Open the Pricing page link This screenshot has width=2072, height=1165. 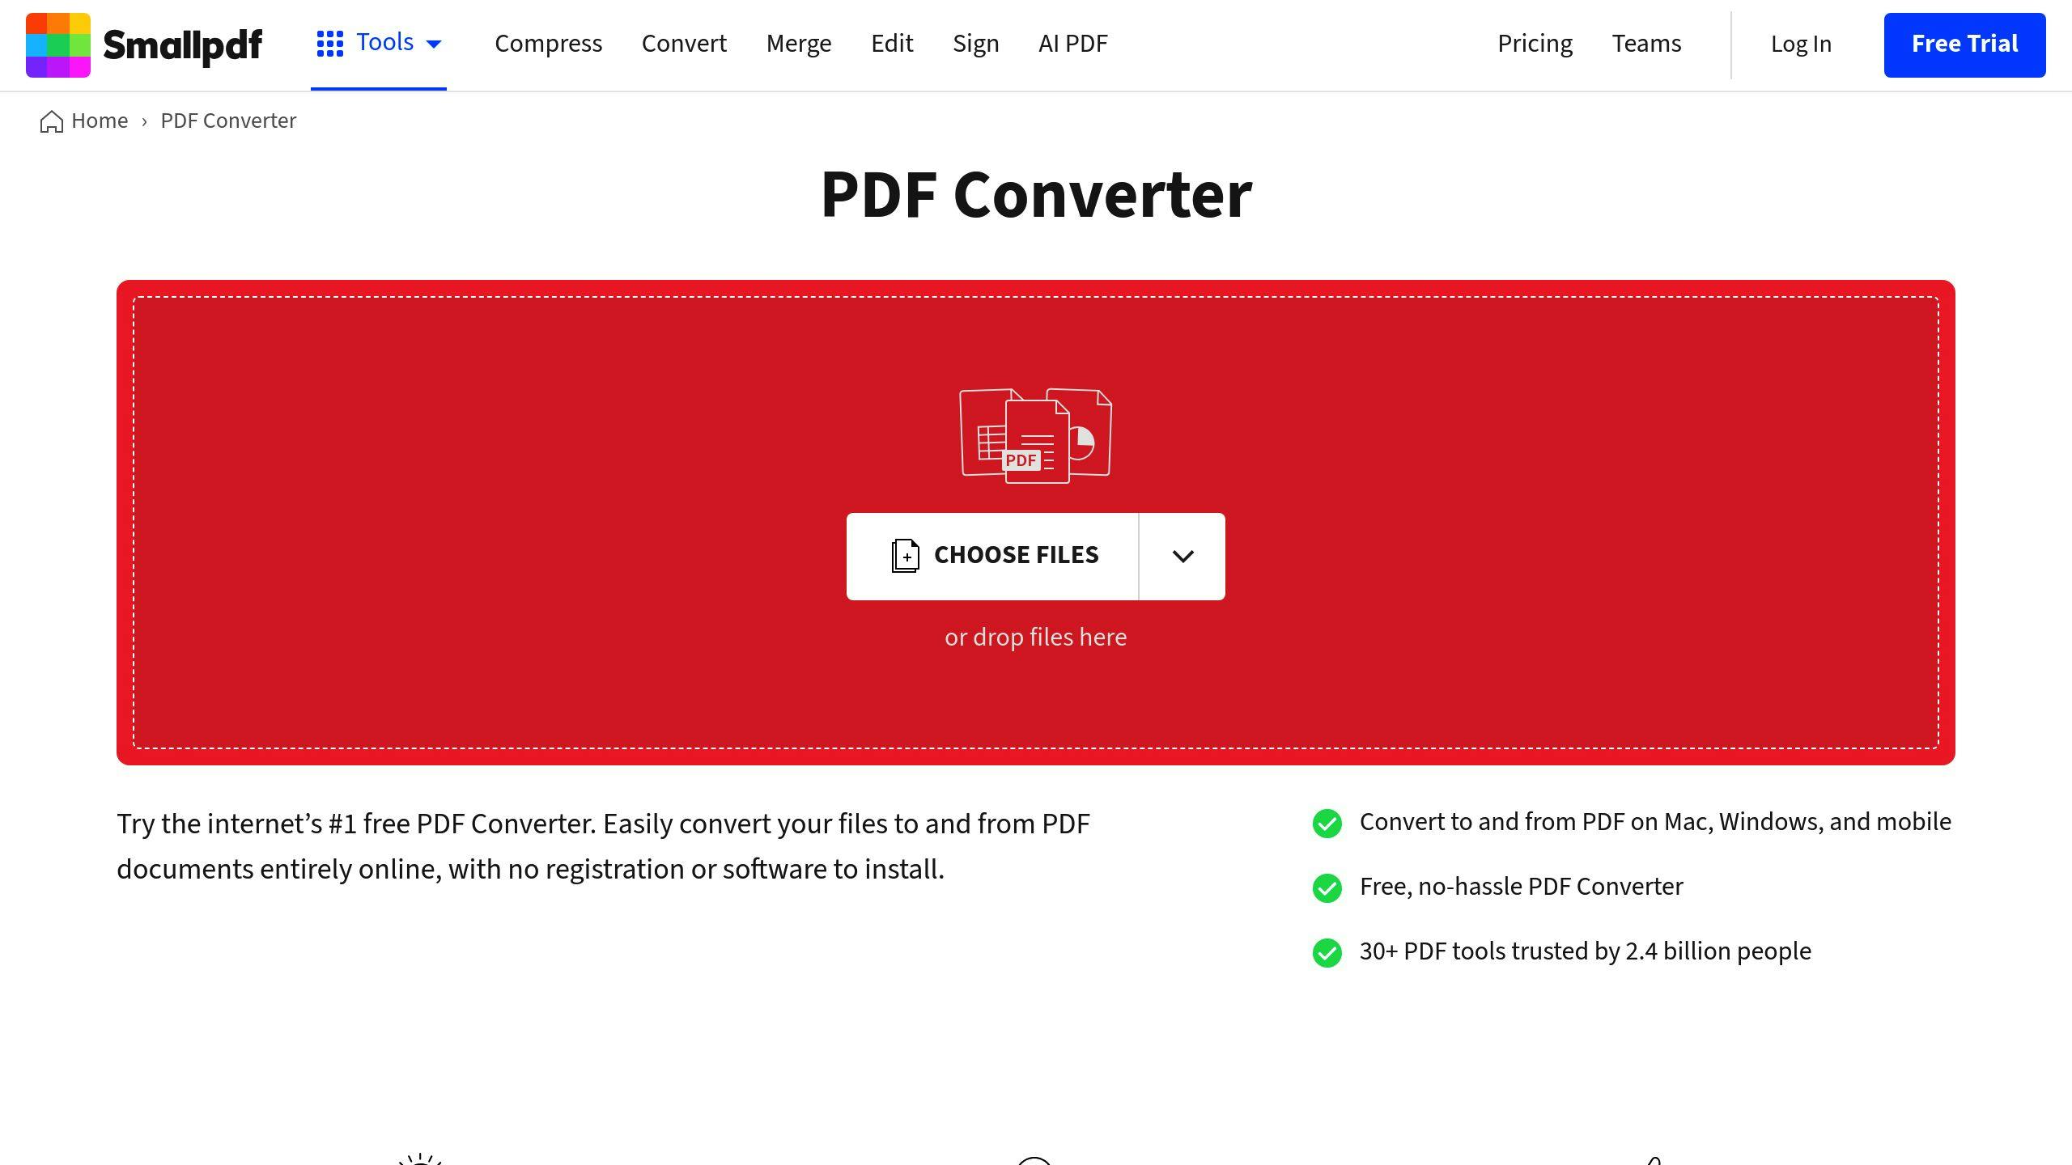(x=1534, y=43)
